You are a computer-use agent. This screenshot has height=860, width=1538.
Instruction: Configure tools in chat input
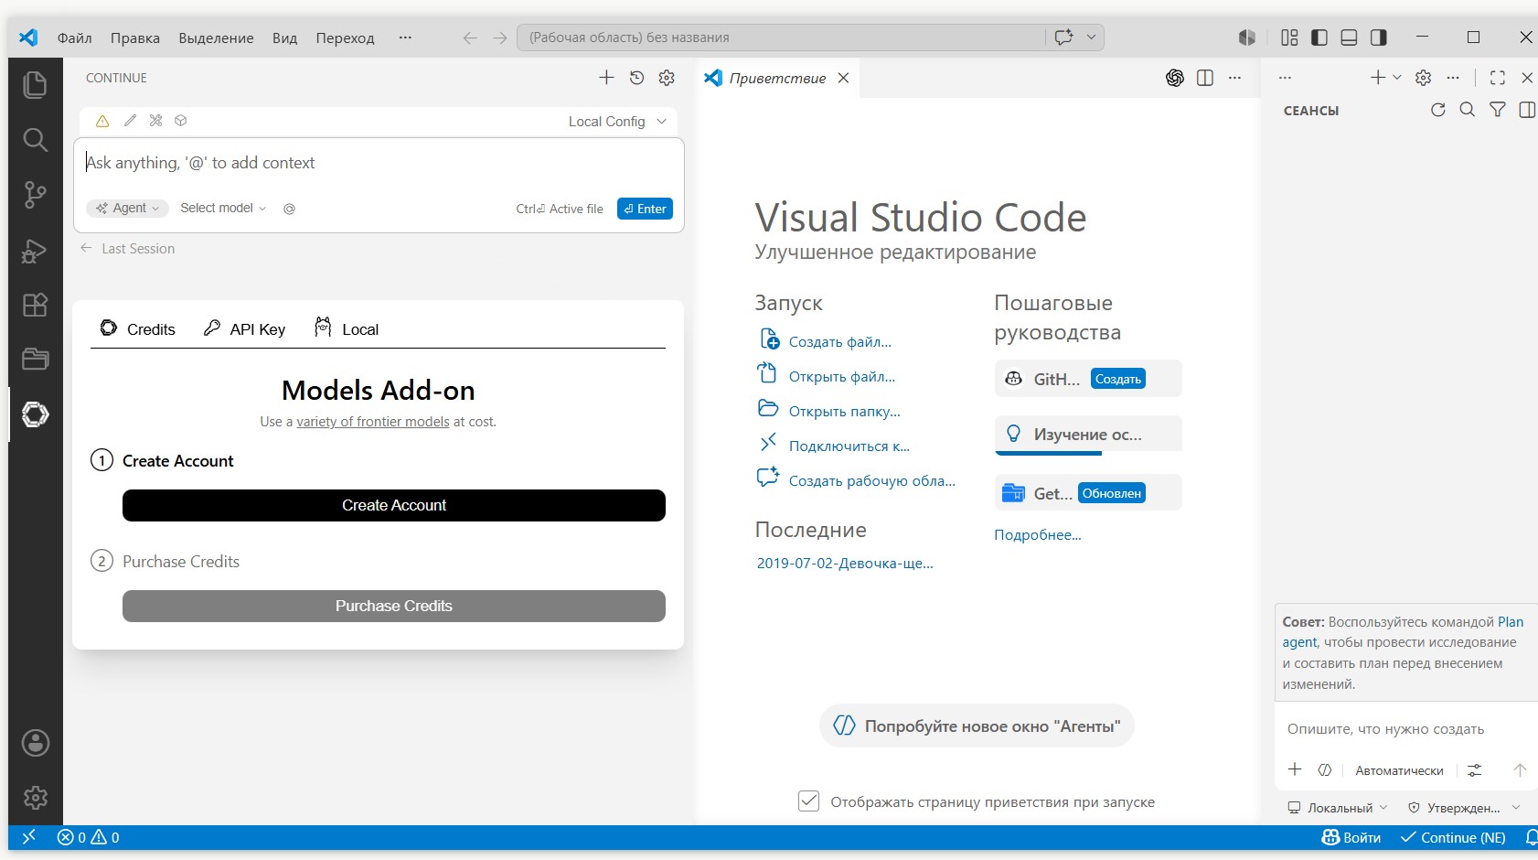(1474, 770)
